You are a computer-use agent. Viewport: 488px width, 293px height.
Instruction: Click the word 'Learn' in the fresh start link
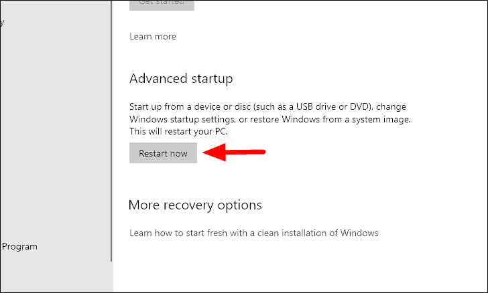click(x=141, y=233)
